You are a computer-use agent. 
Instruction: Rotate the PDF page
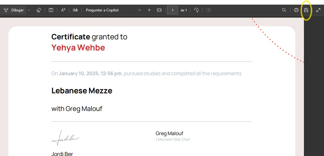pyautogui.click(x=196, y=10)
